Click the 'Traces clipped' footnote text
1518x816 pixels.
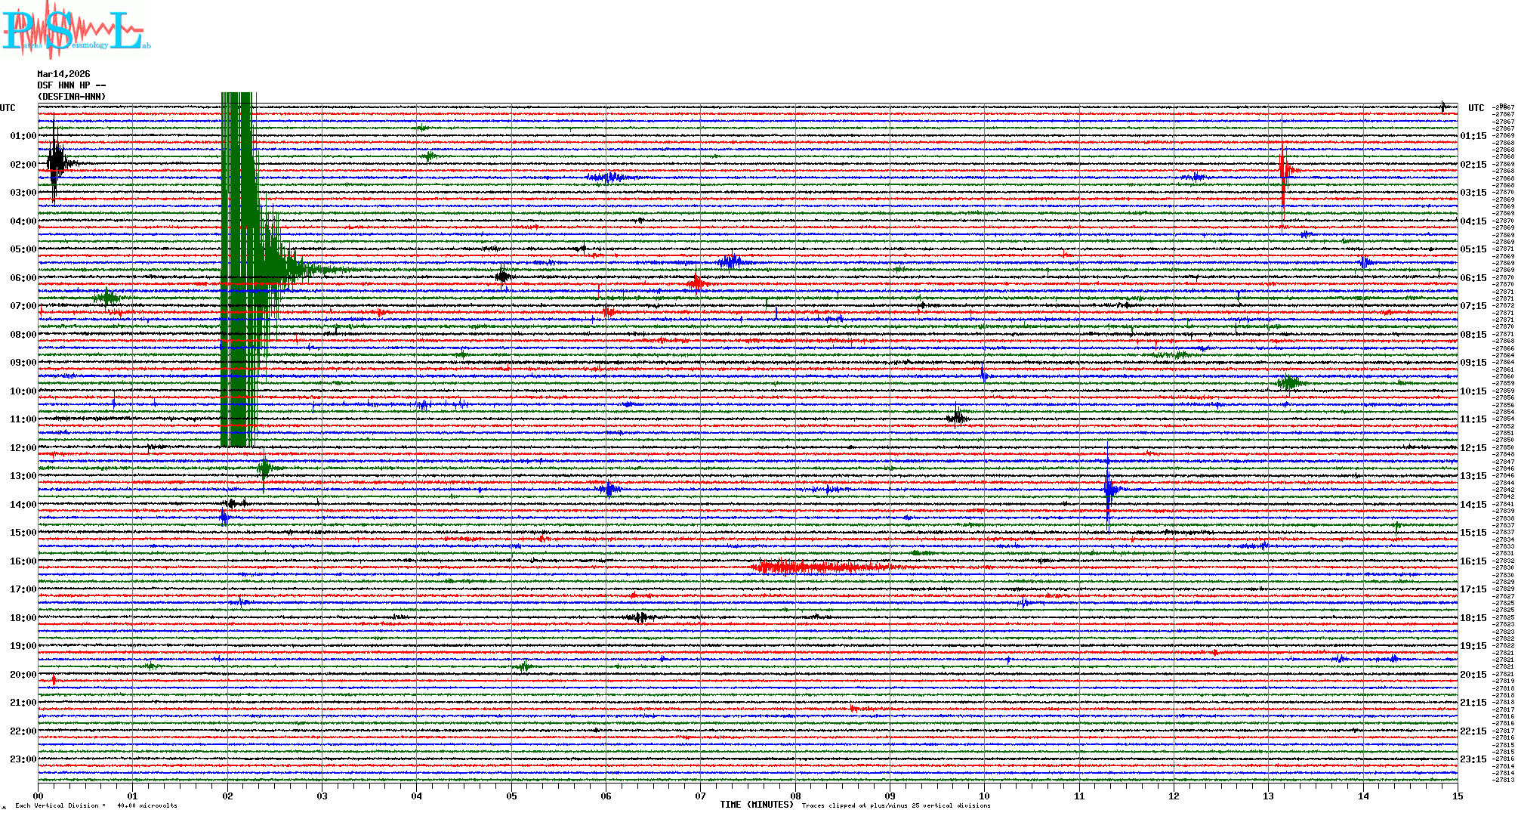click(896, 805)
